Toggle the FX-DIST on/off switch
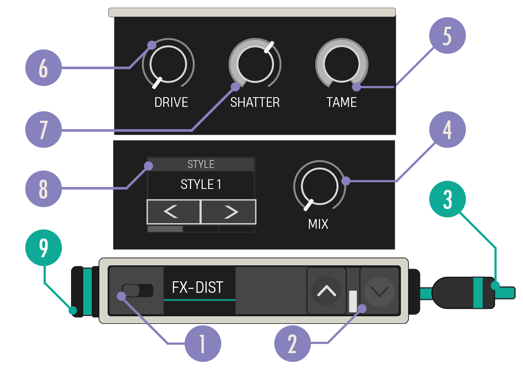Viewport: 523px width, 378px height. (x=138, y=291)
